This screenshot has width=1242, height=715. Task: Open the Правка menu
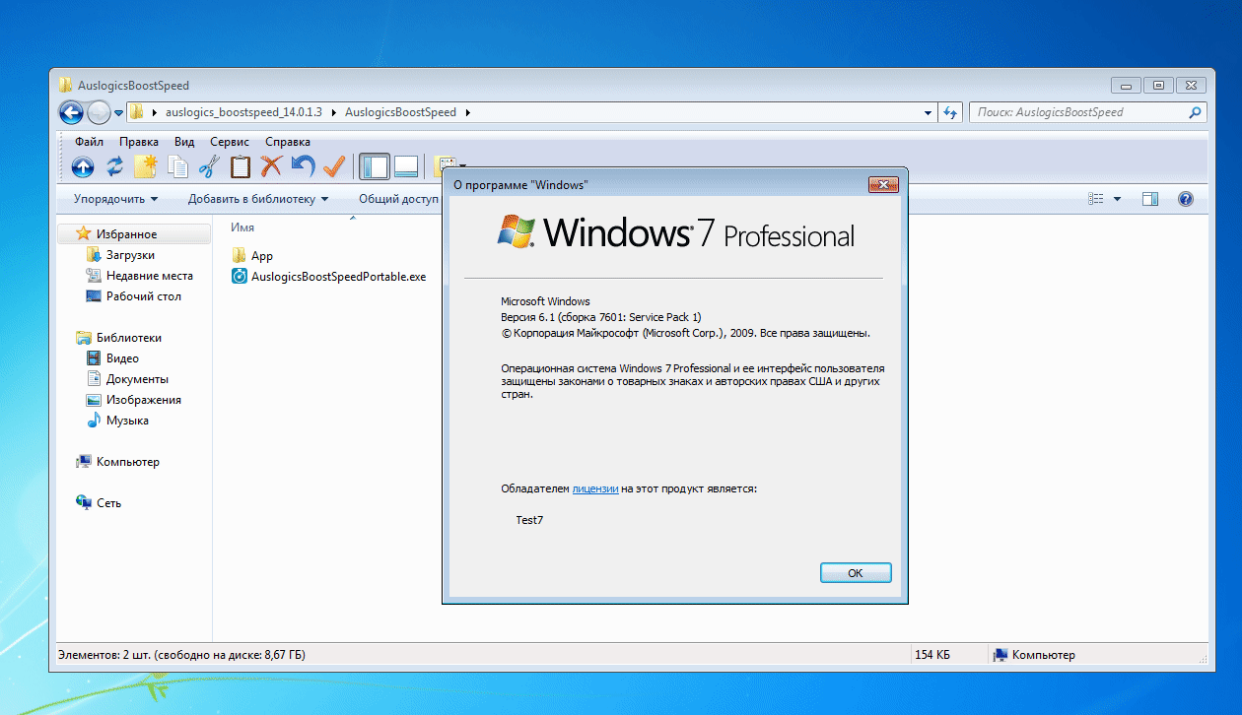tap(139, 142)
